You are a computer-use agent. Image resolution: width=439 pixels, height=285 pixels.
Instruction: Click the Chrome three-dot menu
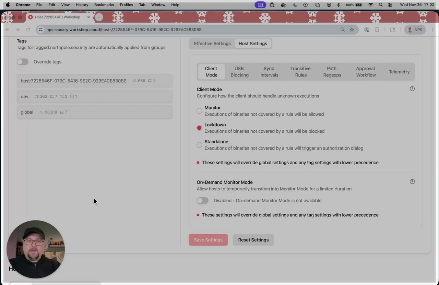[432, 30]
